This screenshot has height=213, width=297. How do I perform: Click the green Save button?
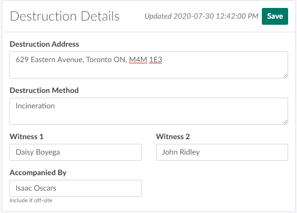pos(275,16)
